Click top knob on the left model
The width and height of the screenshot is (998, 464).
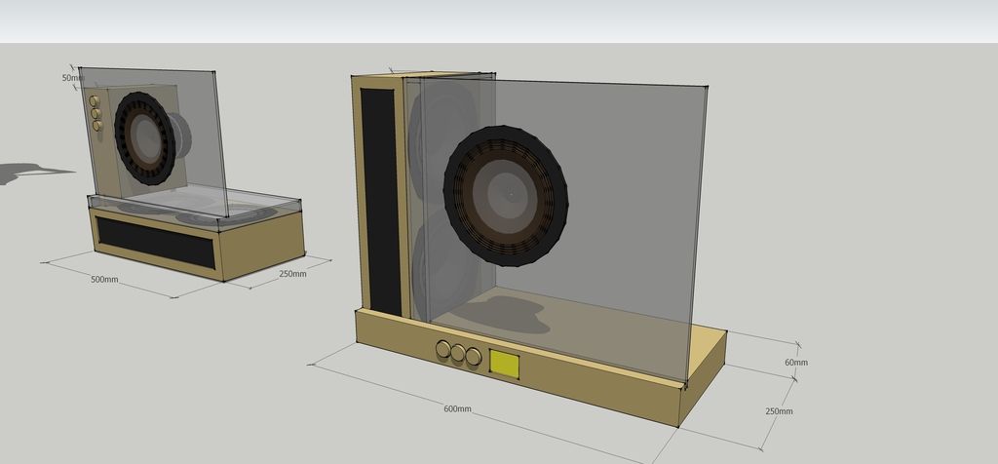pyautogui.click(x=95, y=101)
